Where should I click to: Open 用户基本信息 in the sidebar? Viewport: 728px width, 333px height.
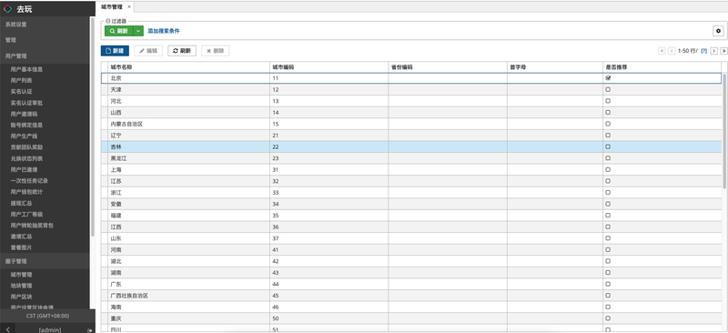pos(26,69)
